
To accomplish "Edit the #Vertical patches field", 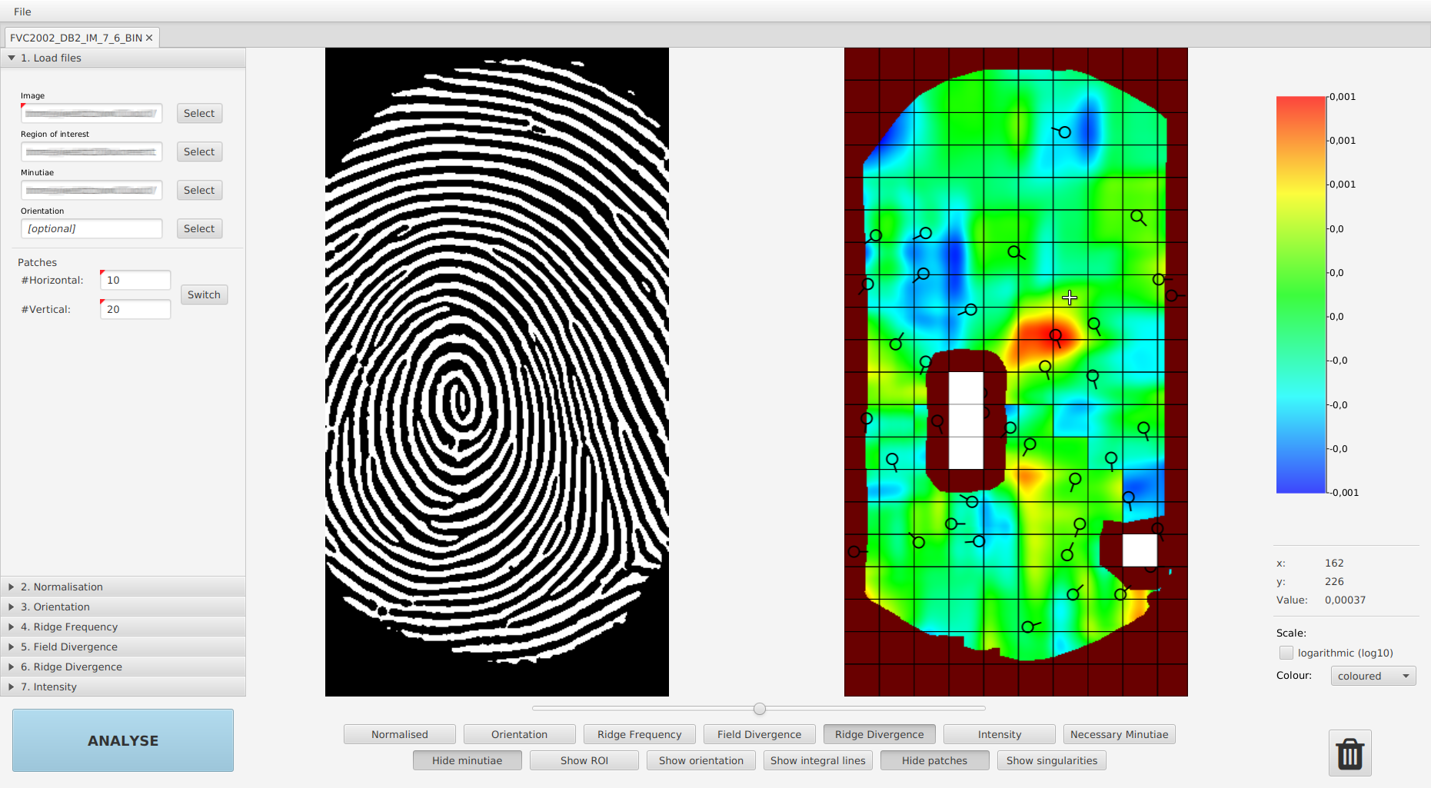I will point(135,309).
